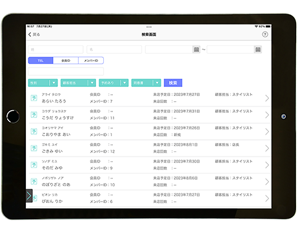Open the 予約あり dropdown
Viewport: 298px width, 232px height.
(114, 83)
